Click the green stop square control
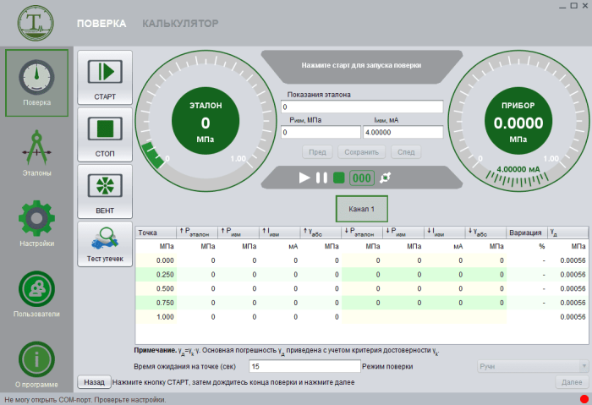This screenshot has width=592, height=405. point(338,178)
